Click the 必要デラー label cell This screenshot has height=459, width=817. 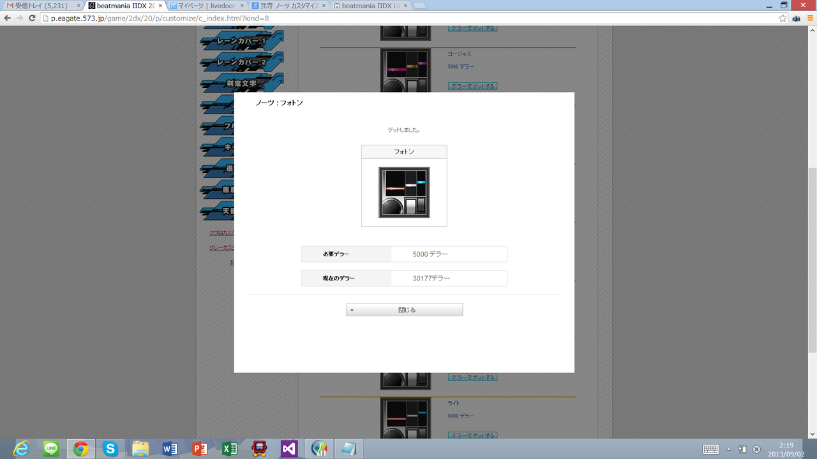click(346, 254)
